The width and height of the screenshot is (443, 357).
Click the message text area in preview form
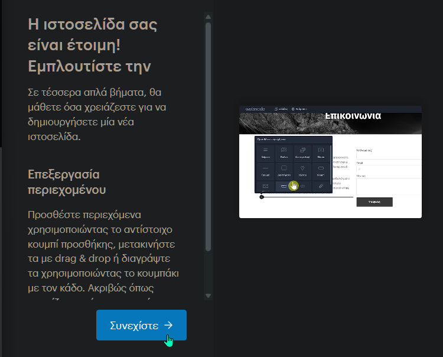388,186
